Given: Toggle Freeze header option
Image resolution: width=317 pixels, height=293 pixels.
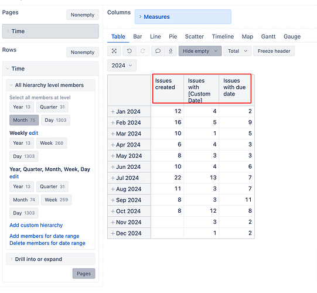Looking at the screenshot, I should pos(274,51).
